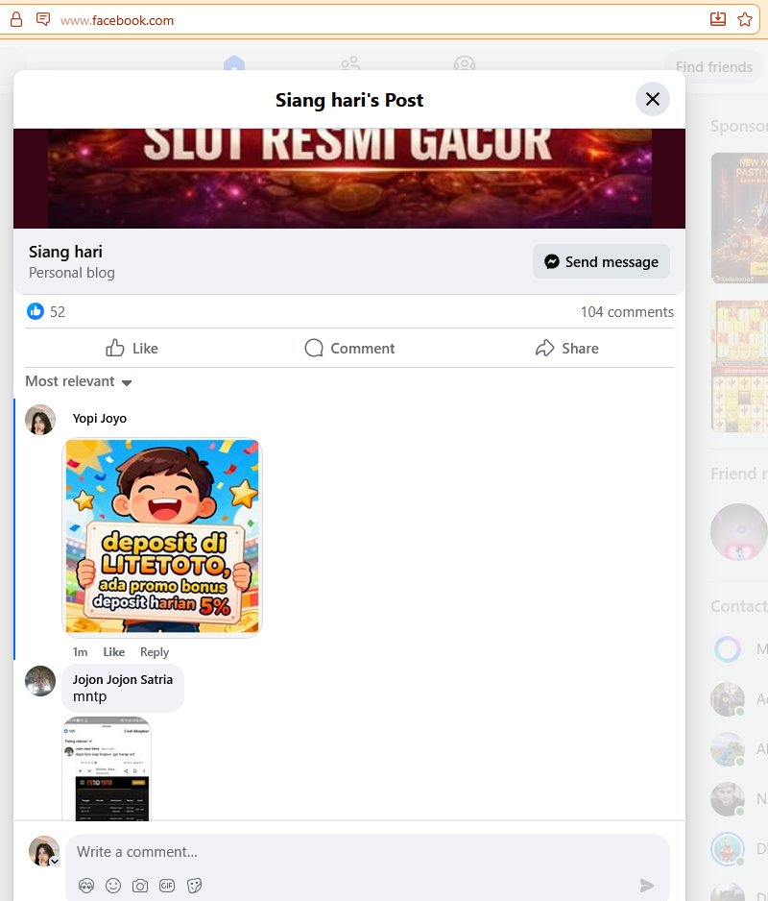Close the Siang hari's Post dialog
The image size is (768, 901).
653,99
